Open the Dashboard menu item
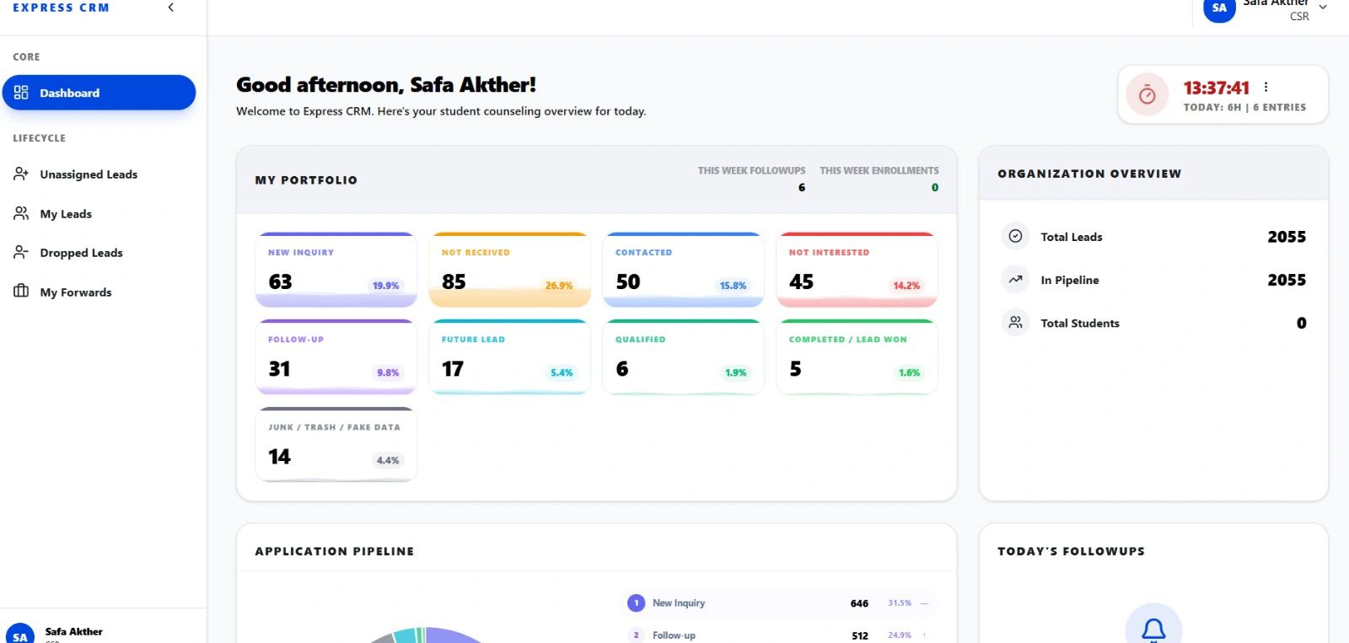Viewport: 1349px width, 643px height. point(99,93)
